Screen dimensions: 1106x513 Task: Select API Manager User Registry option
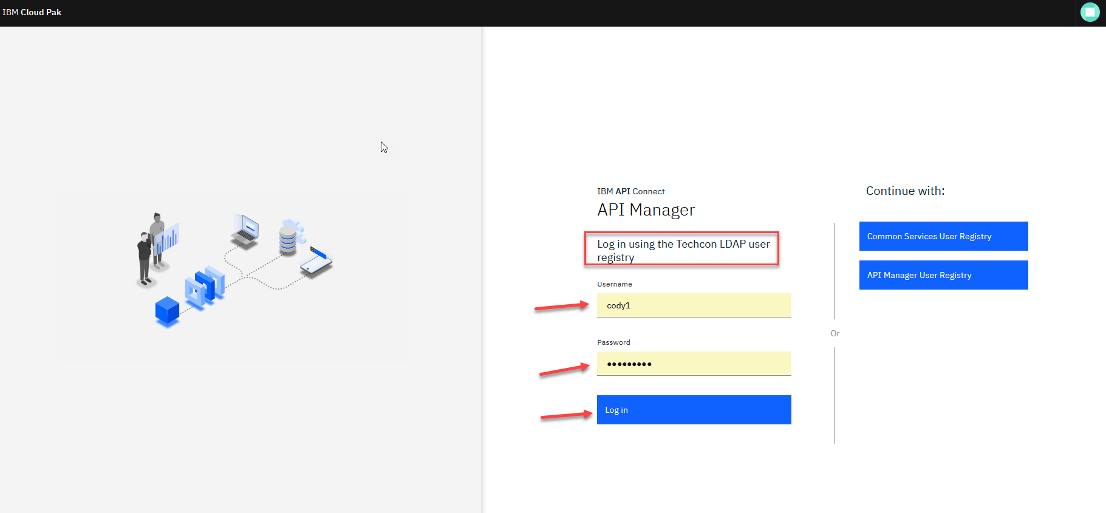(943, 275)
